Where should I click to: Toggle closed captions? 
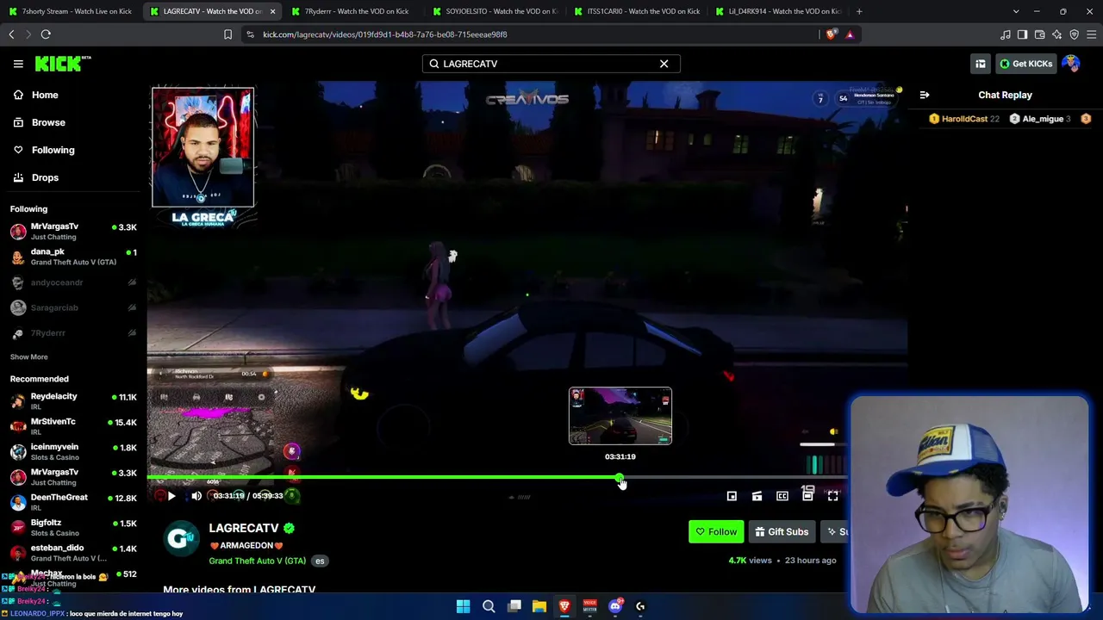coord(782,496)
